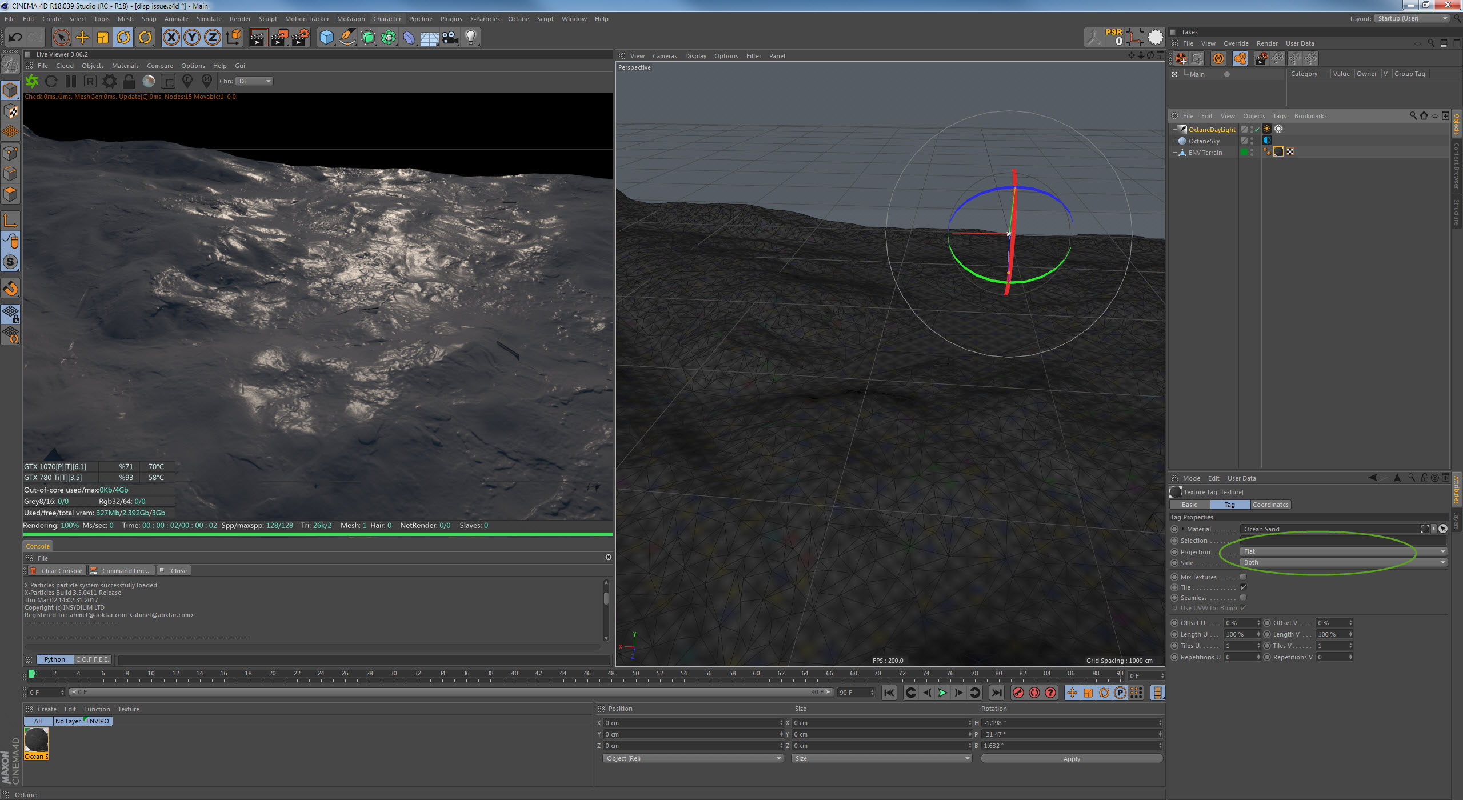Click the Cube primitive icon
Viewport: 1463px width, 800px height.
(326, 38)
